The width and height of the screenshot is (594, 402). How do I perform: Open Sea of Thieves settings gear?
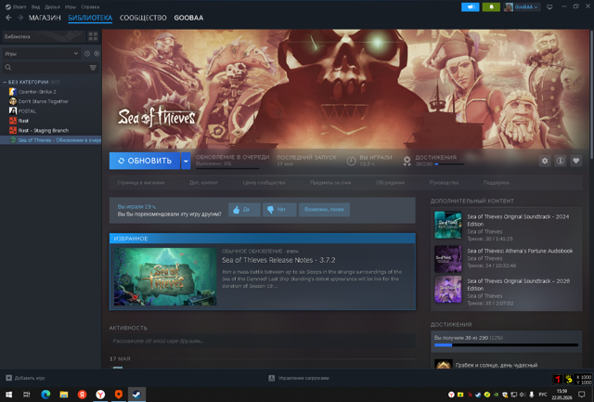pyautogui.click(x=545, y=161)
